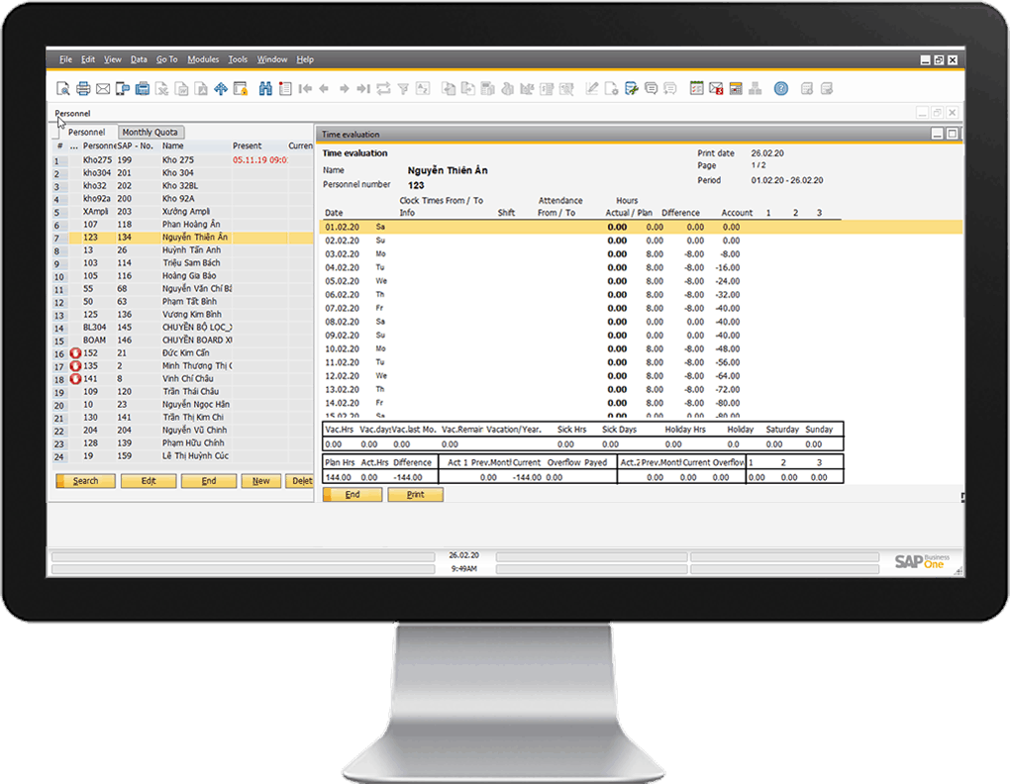Open the Tools menu
This screenshot has height=784, width=1010.
click(x=238, y=59)
